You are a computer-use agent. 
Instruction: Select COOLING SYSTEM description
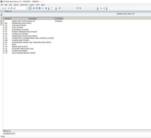tap(19, 25)
